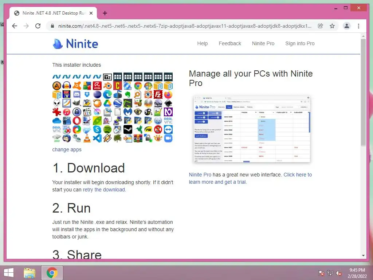Click the foobar2000 alien icon
This screenshot has height=280, width=373.
[x=56, y=103]
